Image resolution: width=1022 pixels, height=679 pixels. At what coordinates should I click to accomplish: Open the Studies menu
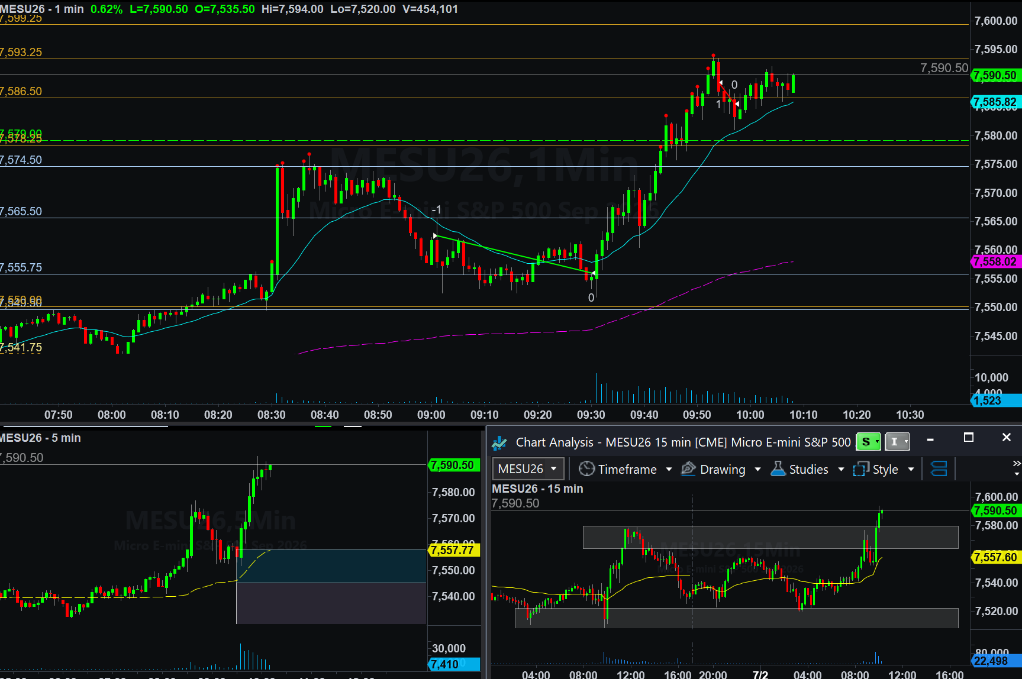click(807, 469)
